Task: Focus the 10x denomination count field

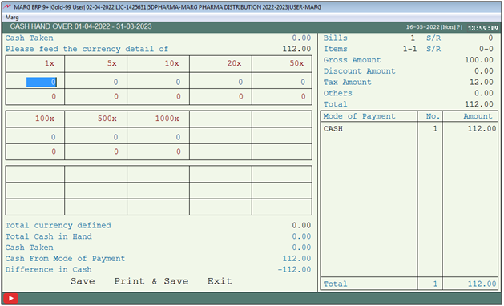Action: tap(158, 82)
